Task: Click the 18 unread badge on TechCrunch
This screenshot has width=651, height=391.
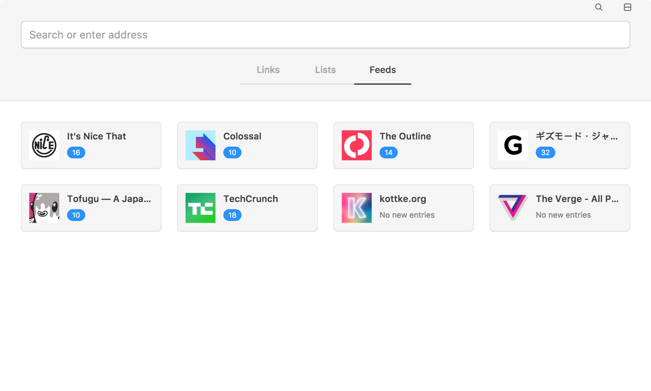Action: (x=232, y=215)
